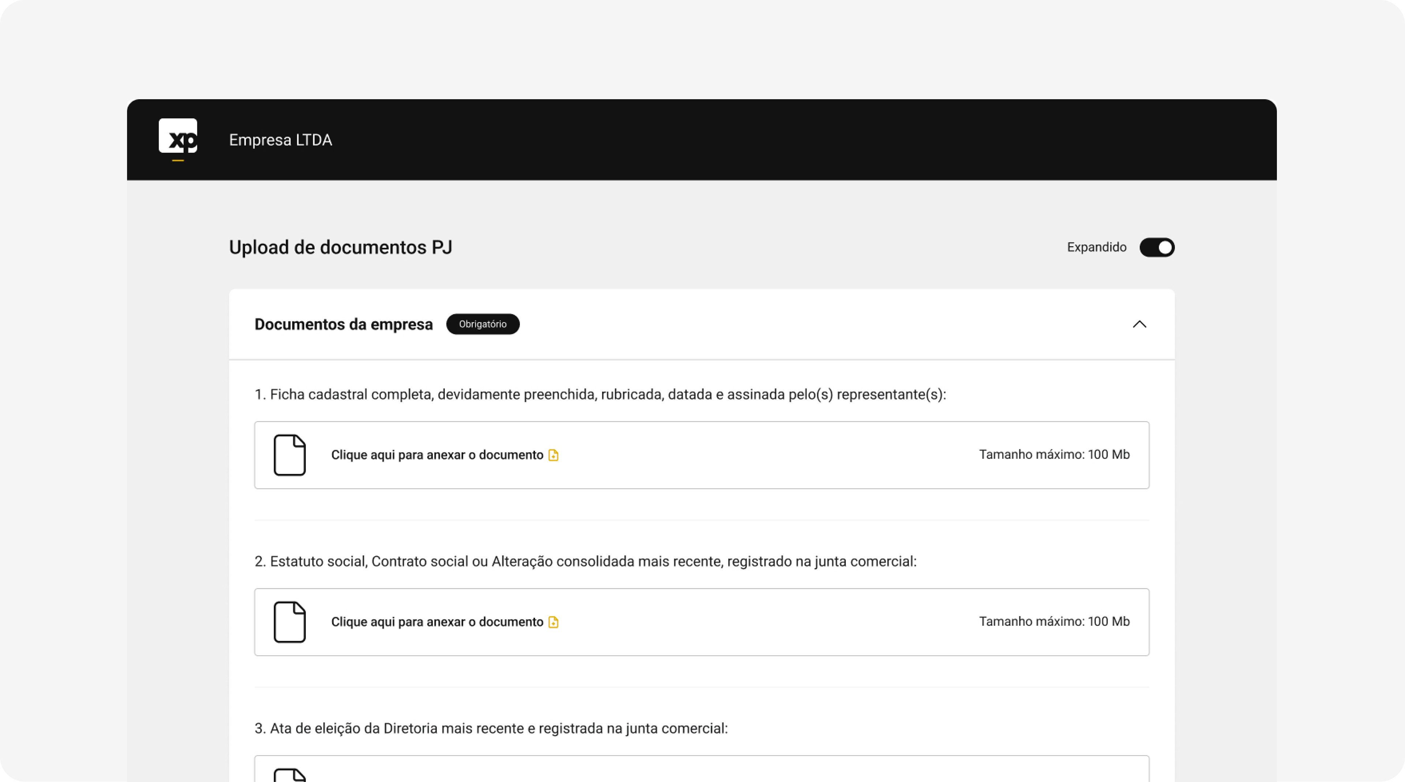The width and height of the screenshot is (1405, 782).
Task: Click yellow upload icon in Estatuto social box
Action: coord(553,622)
